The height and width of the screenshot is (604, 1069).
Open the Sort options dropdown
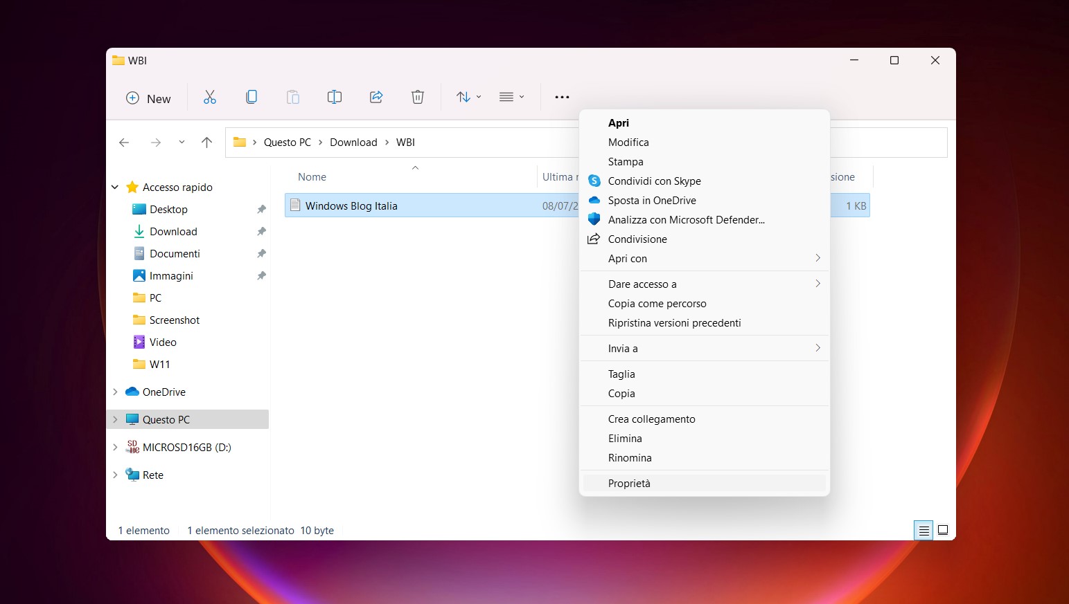469,98
